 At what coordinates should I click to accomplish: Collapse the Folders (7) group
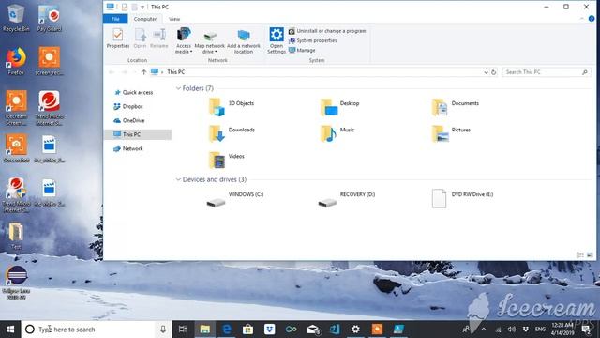click(178, 88)
